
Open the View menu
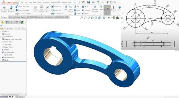tap(30, 2)
